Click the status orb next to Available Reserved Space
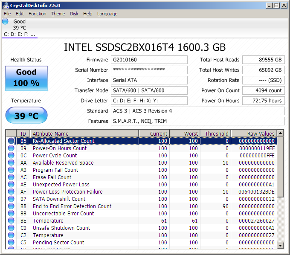This screenshot has width=290, height=255. click(11, 163)
